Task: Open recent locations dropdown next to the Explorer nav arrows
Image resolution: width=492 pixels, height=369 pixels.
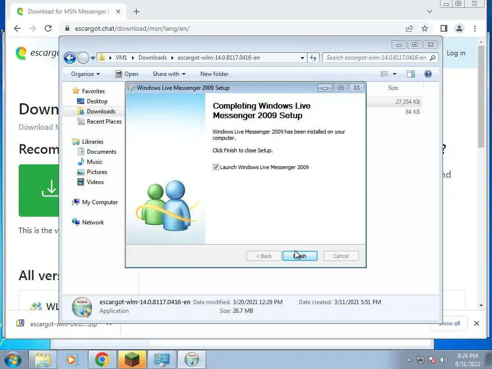Action: coord(93,58)
